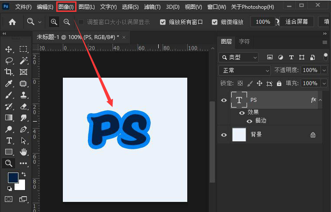Select the Move tool
Image resolution: width=331 pixels, height=212 pixels.
click(9, 49)
